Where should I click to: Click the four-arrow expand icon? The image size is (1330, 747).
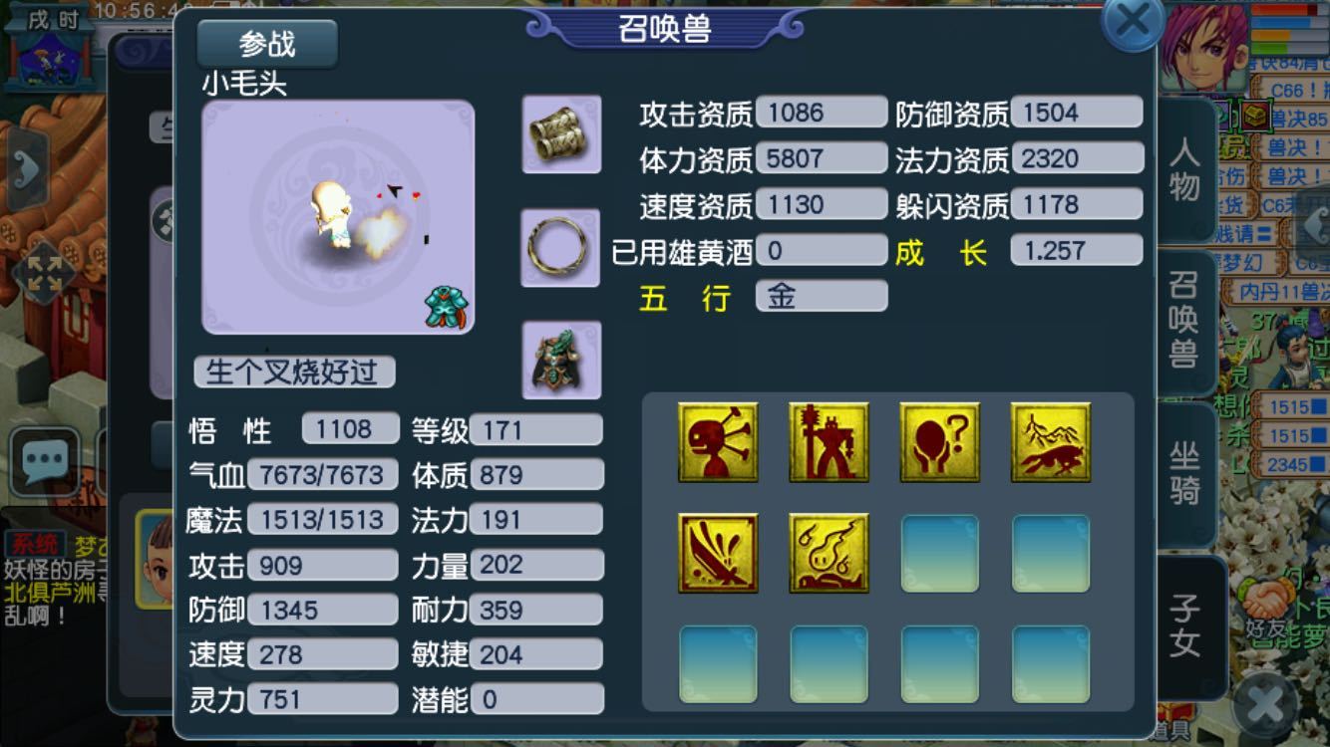pos(43,273)
